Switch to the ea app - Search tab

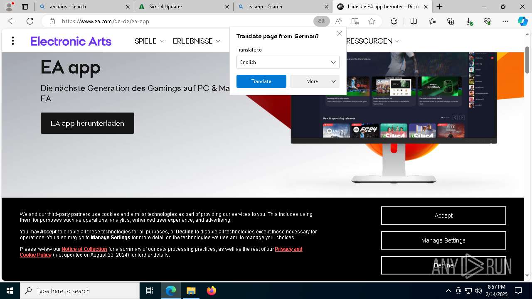tap(283, 7)
